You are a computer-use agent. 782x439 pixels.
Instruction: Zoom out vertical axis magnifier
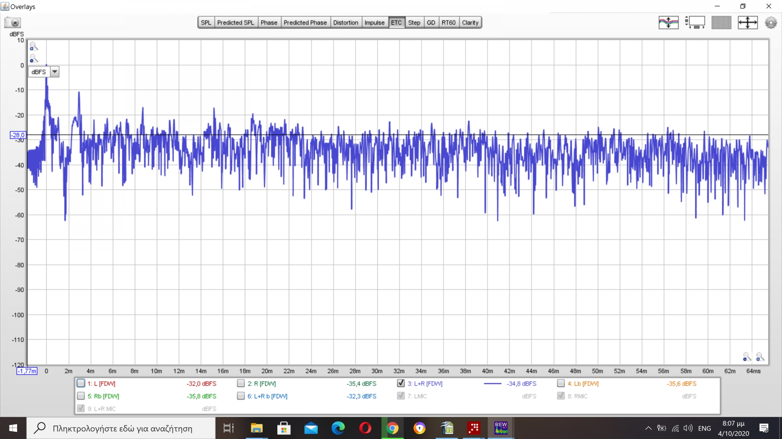pyautogui.click(x=34, y=59)
